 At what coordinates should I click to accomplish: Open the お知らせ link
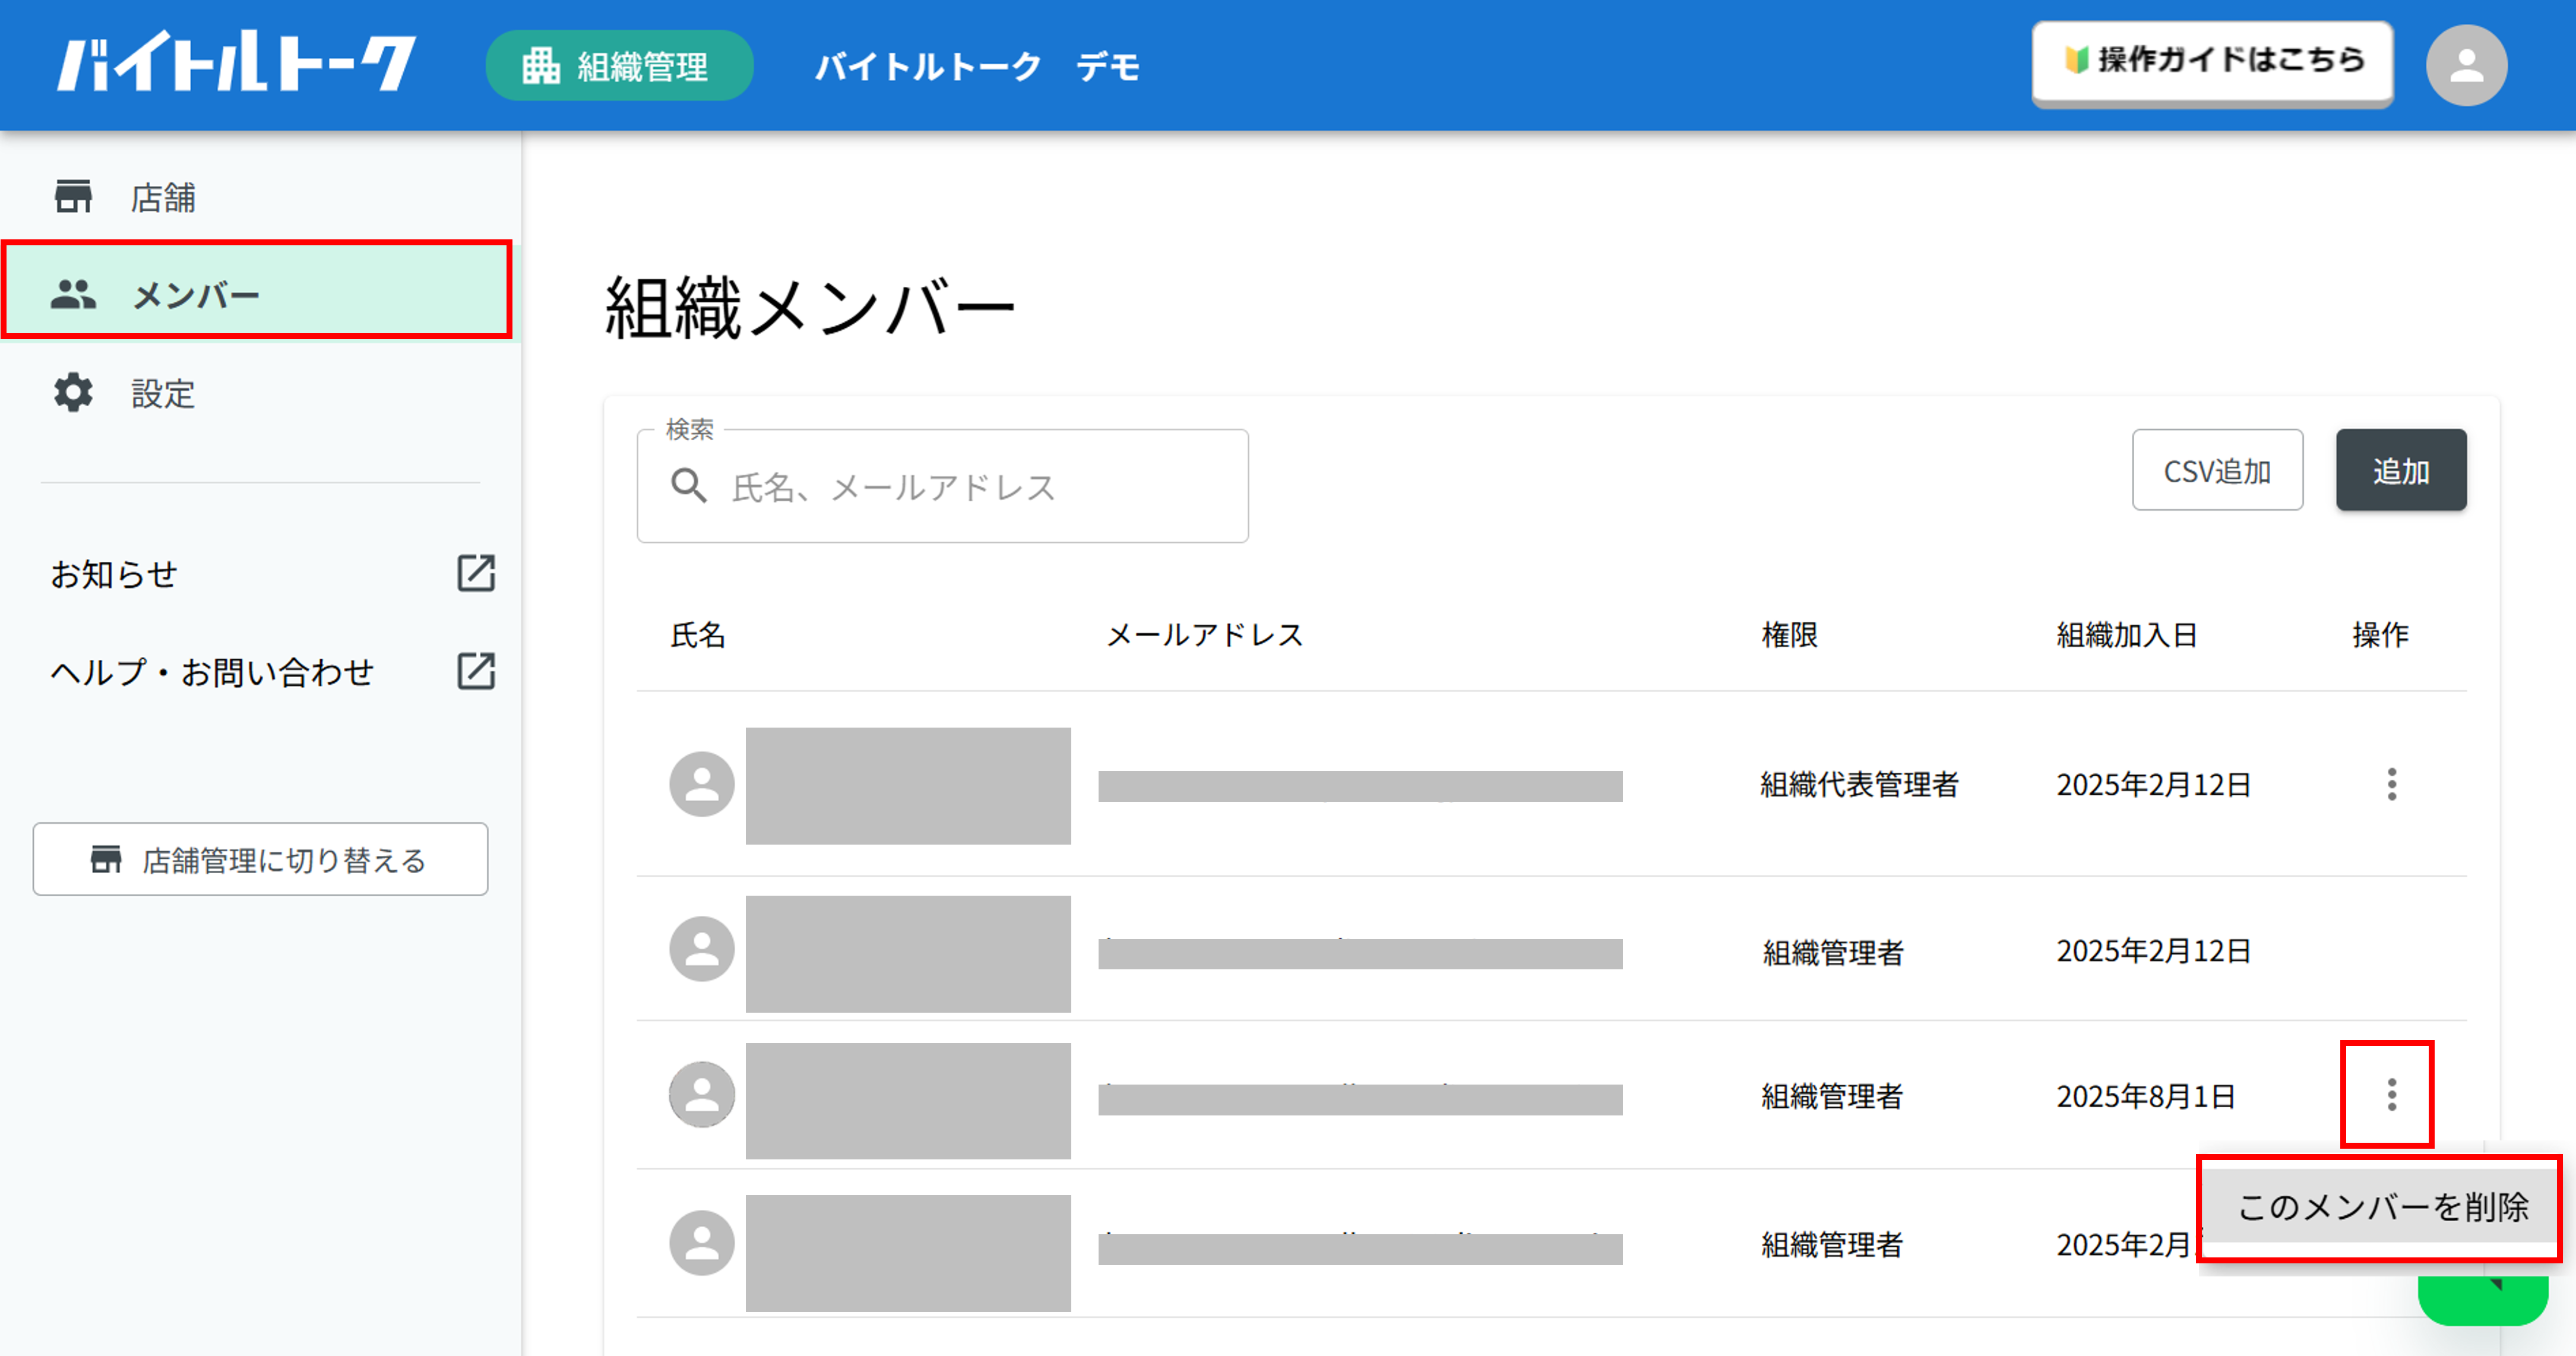coord(114,574)
